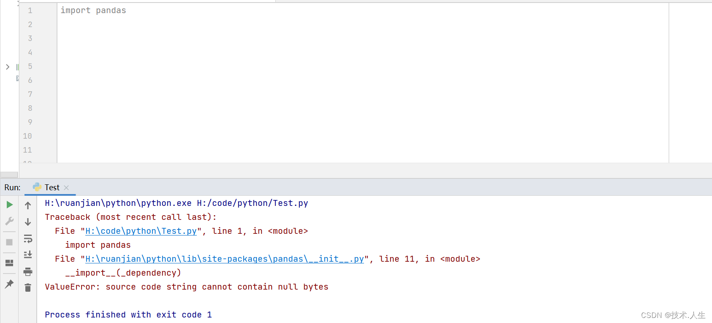Click 'Process finished with exit code 1' text
Viewport: 712px width, 323px height.
point(128,315)
